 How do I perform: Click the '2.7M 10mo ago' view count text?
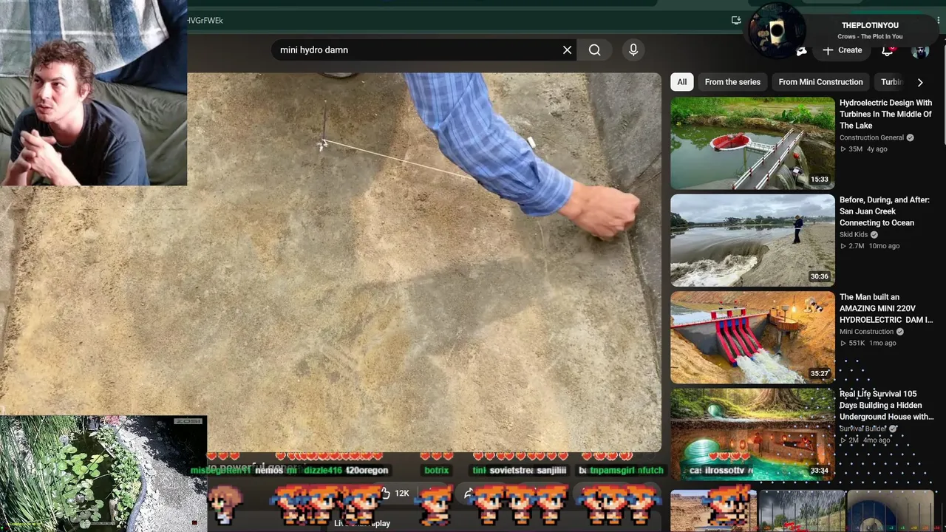[x=869, y=246]
